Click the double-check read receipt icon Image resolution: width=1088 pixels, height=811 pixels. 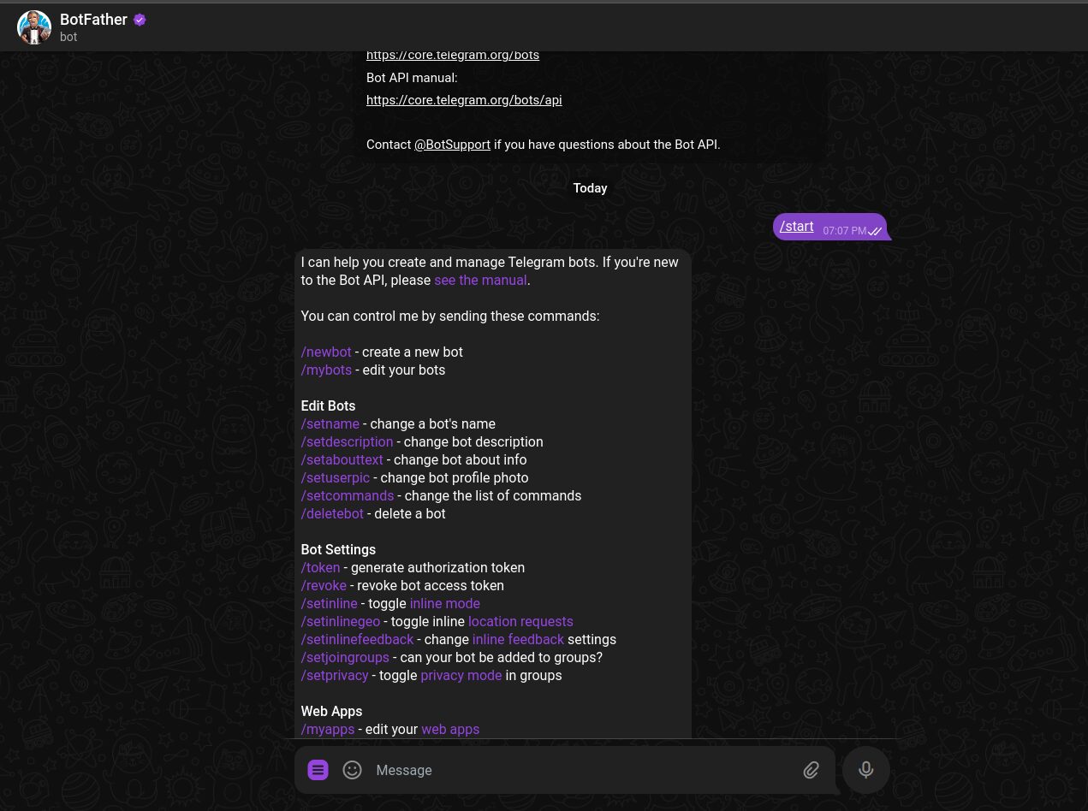[x=875, y=231]
